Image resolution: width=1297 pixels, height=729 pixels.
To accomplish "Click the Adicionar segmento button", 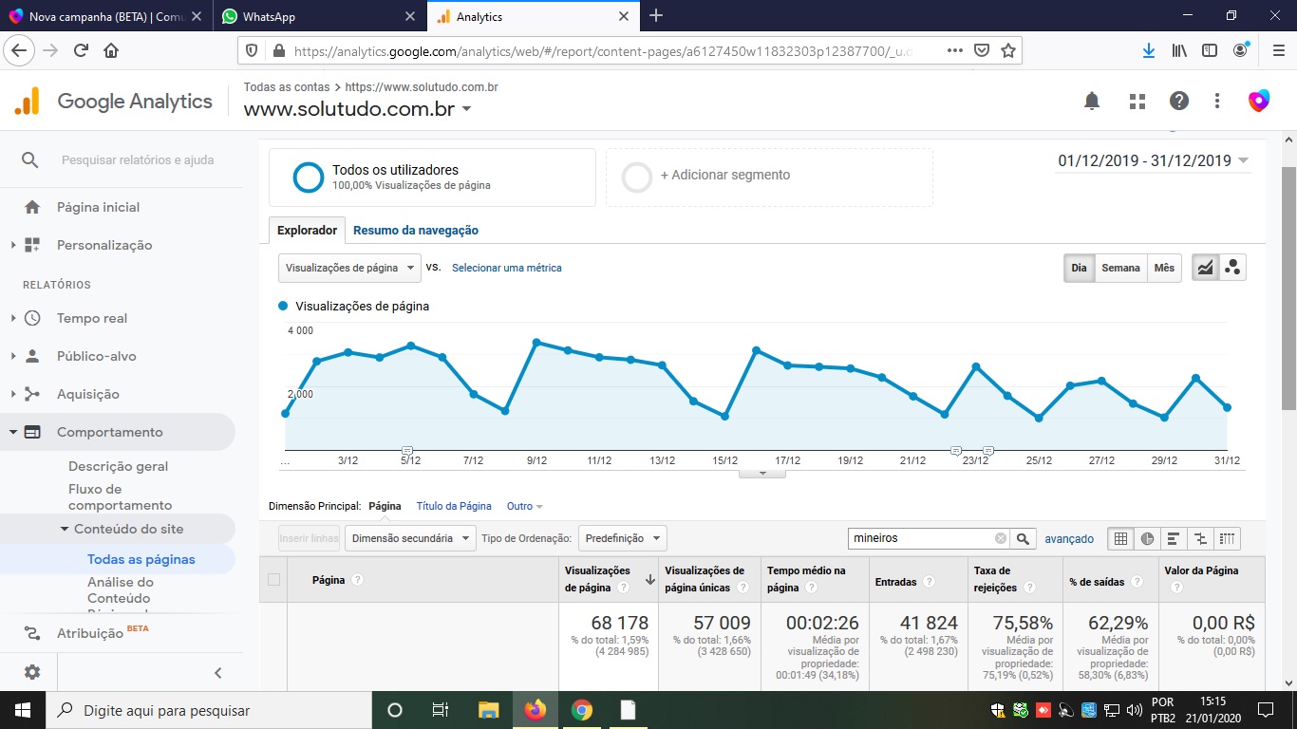I will pos(724,176).
